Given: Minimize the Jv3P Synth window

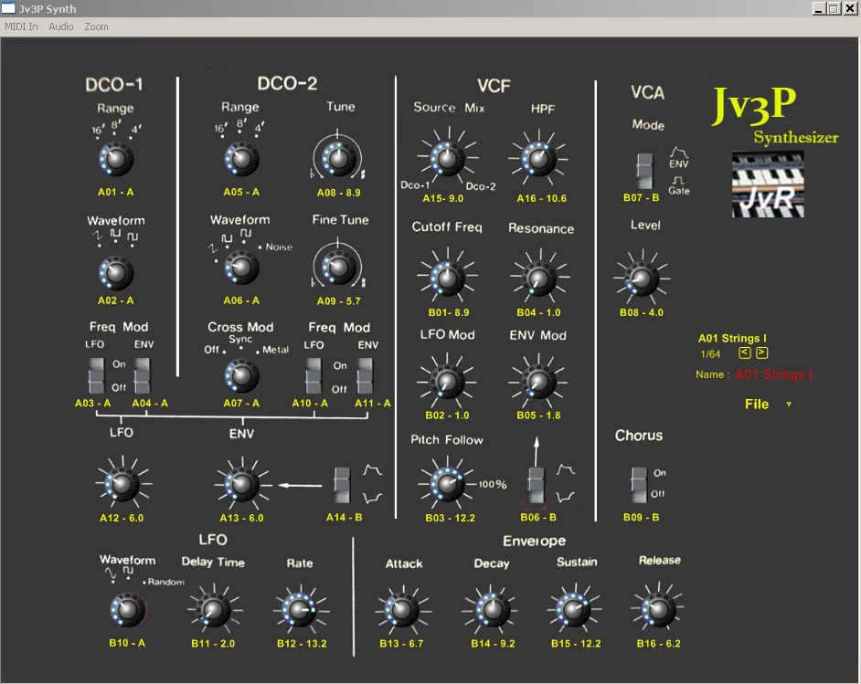Looking at the screenshot, I should pos(819,8).
